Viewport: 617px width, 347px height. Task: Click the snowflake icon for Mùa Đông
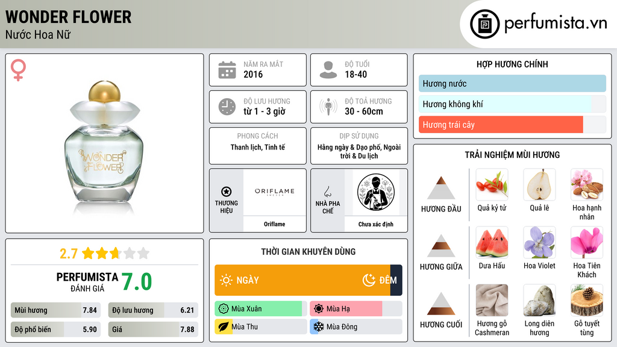click(x=319, y=327)
